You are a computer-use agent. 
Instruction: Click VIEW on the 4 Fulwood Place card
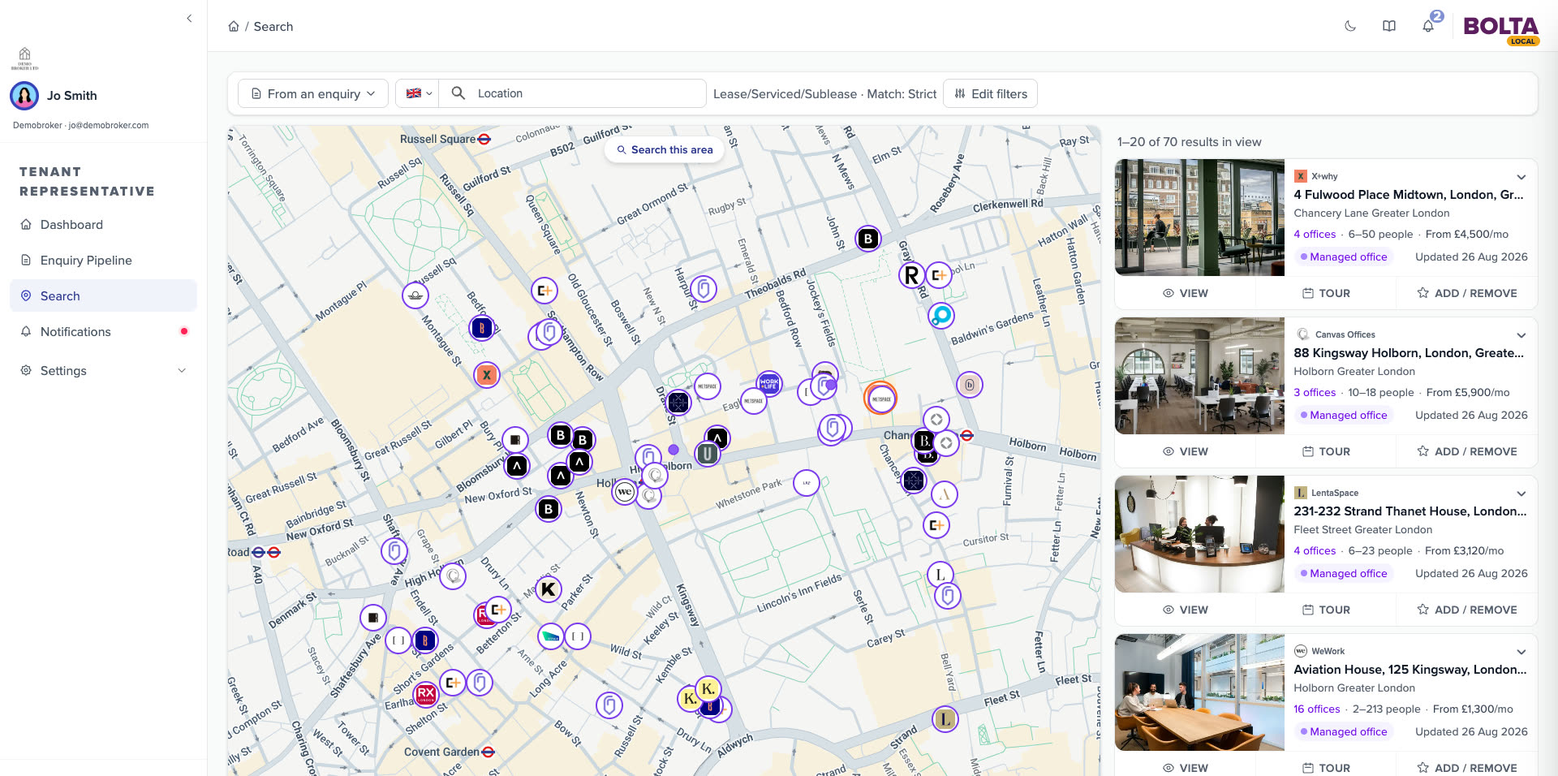click(1185, 293)
